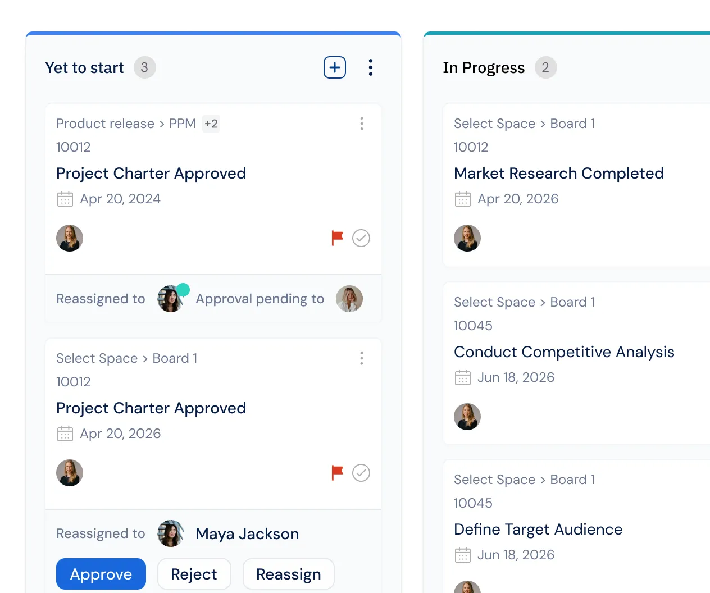Click calendar icon on Market Research Completed card
Viewport: 710px width, 593px height.
click(463, 199)
